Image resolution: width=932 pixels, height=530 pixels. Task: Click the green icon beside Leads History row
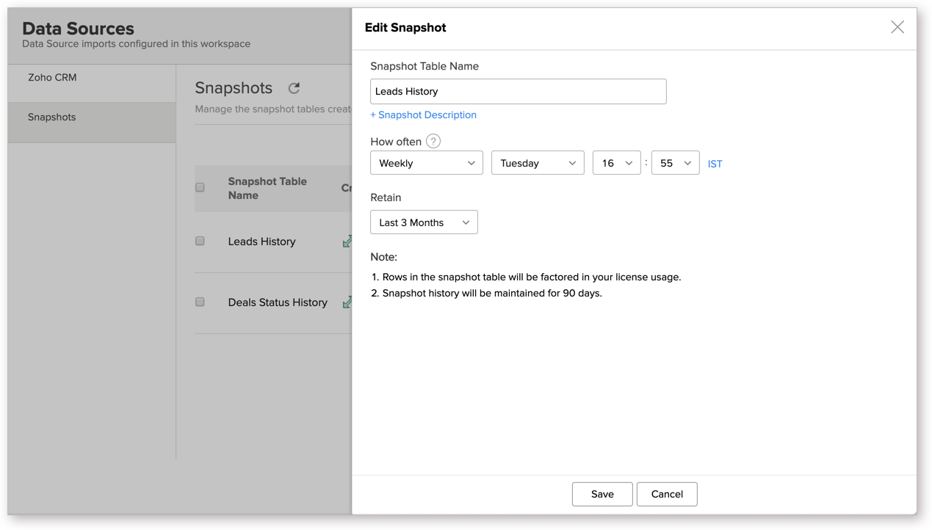pyautogui.click(x=347, y=242)
